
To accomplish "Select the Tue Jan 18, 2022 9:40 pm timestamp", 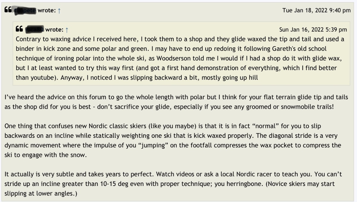I will click(317, 11).
